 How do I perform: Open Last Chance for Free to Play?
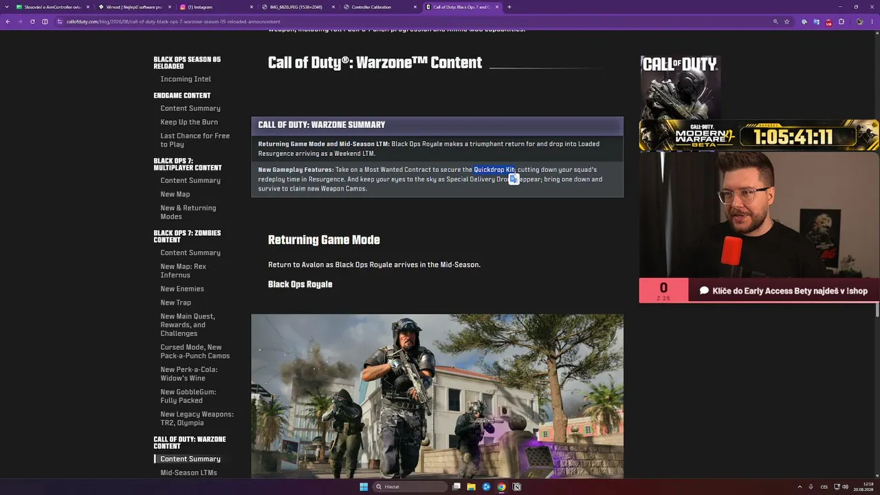(x=195, y=140)
